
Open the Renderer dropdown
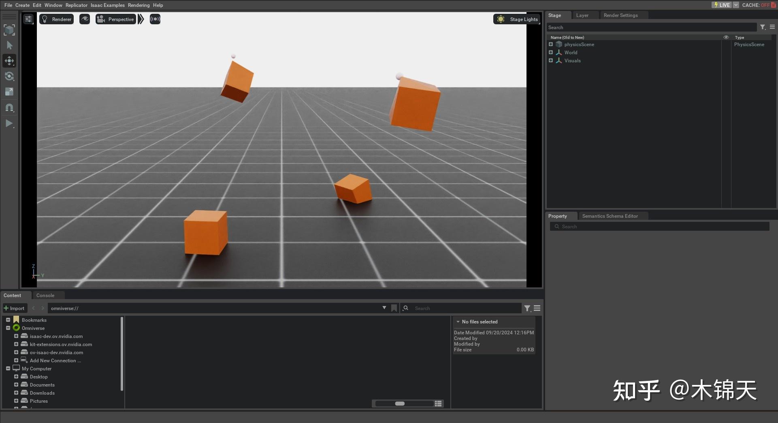56,19
